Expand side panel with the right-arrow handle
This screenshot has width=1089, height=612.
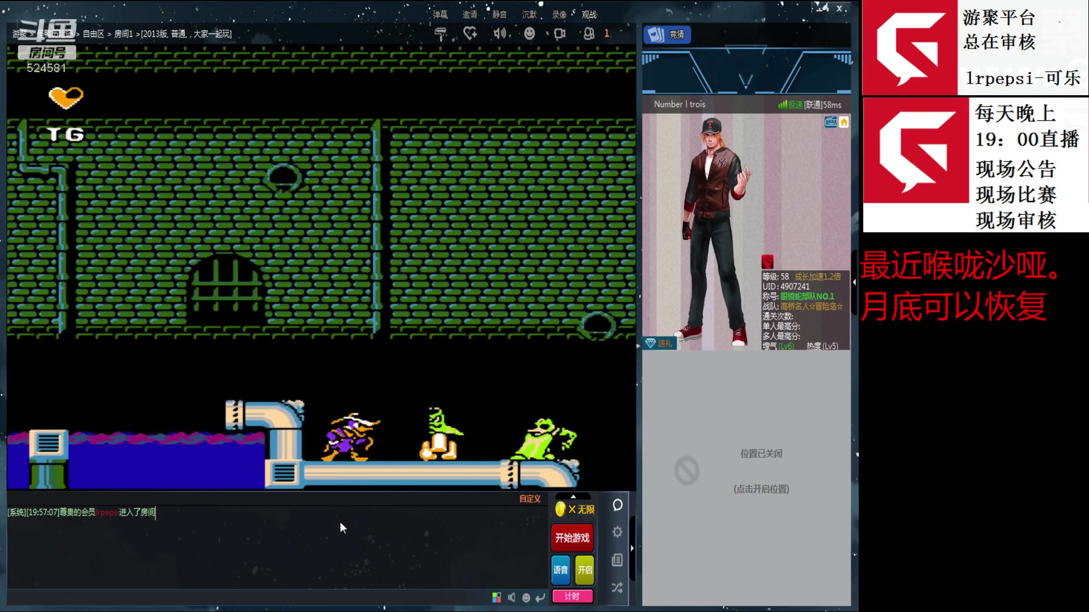coord(632,548)
